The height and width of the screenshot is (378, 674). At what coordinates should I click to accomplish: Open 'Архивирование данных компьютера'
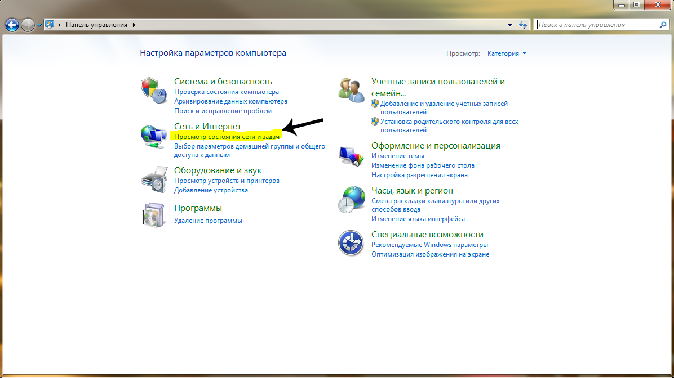[x=231, y=101]
